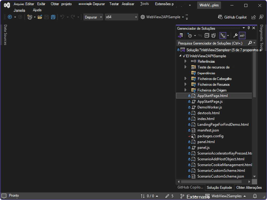The width and height of the screenshot is (267, 200).
Task: Click the Navigate Backward arrow icon
Action: (10, 17)
